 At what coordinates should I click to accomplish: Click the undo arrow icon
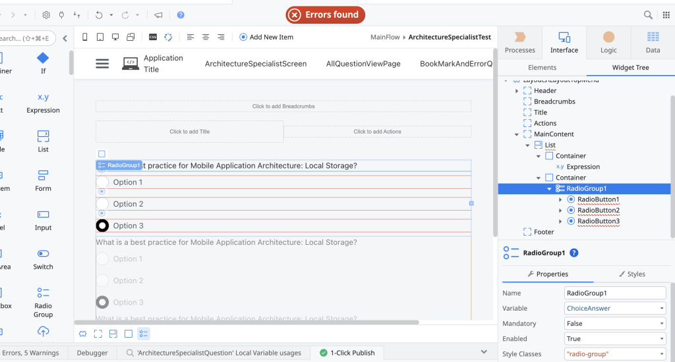[x=99, y=14]
